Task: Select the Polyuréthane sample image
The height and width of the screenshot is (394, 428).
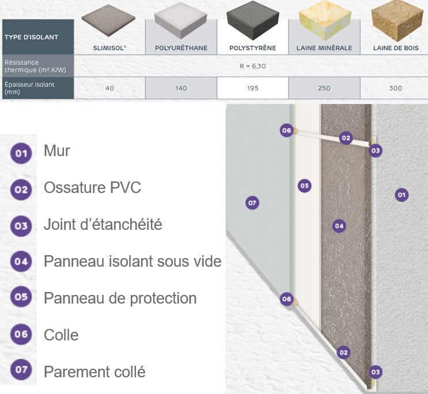Action: (181, 23)
